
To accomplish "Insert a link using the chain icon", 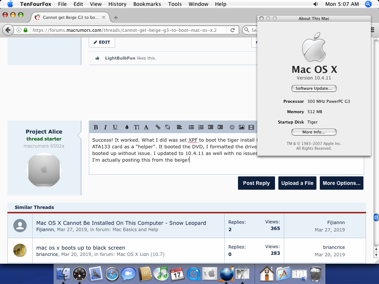I will tap(158, 127).
